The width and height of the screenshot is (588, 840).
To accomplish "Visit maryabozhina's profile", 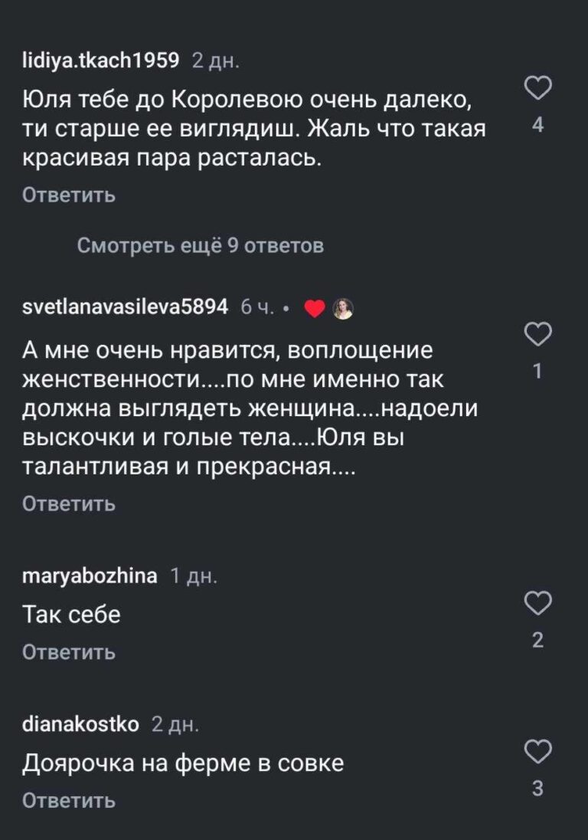I will (x=90, y=577).
